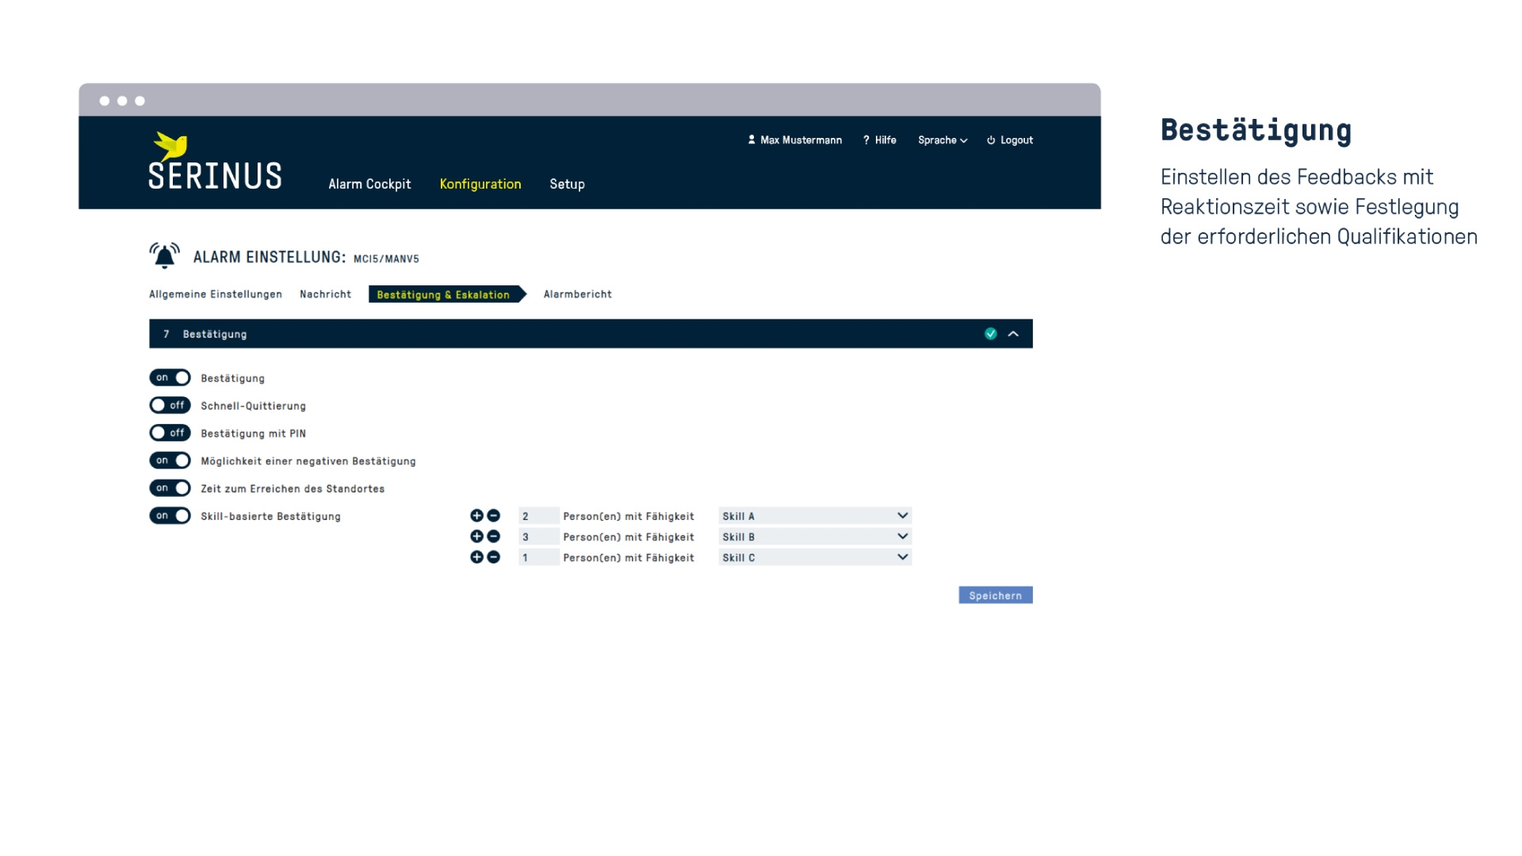Switch to the Alarmbericht tab

click(x=578, y=294)
